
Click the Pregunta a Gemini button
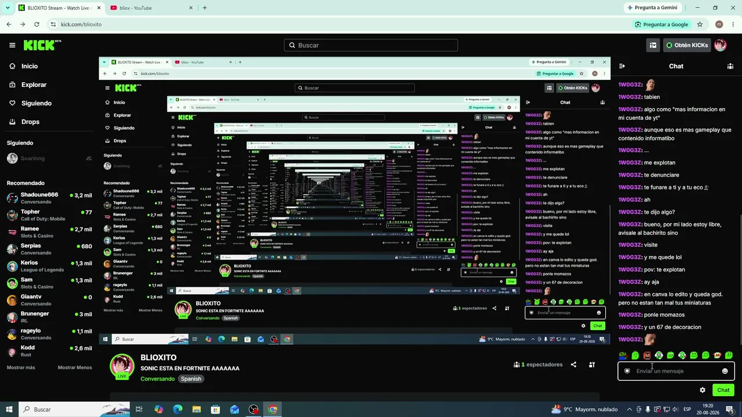652,8
